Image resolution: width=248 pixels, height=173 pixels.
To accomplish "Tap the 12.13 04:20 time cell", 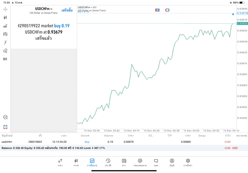I will click(59, 142).
